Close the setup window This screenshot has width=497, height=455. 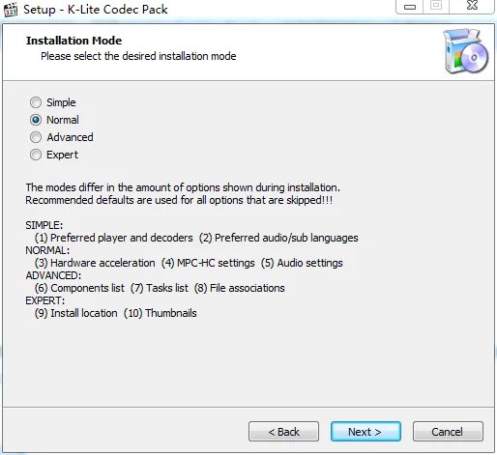[x=472, y=6]
